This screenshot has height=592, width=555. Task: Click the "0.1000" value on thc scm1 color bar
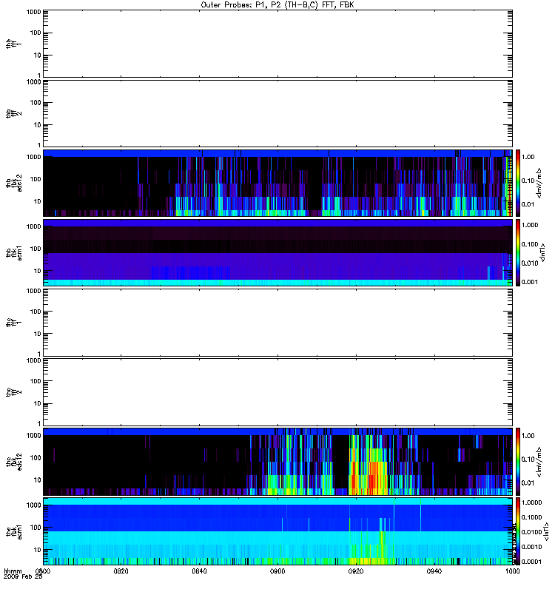coord(531,517)
